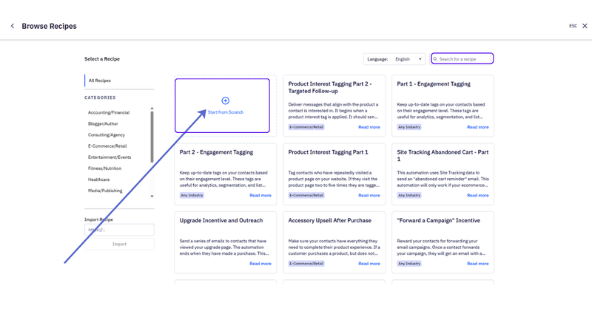Click the plus icon above Start from Scratch
The image size is (592, 314).
point(226,100)
